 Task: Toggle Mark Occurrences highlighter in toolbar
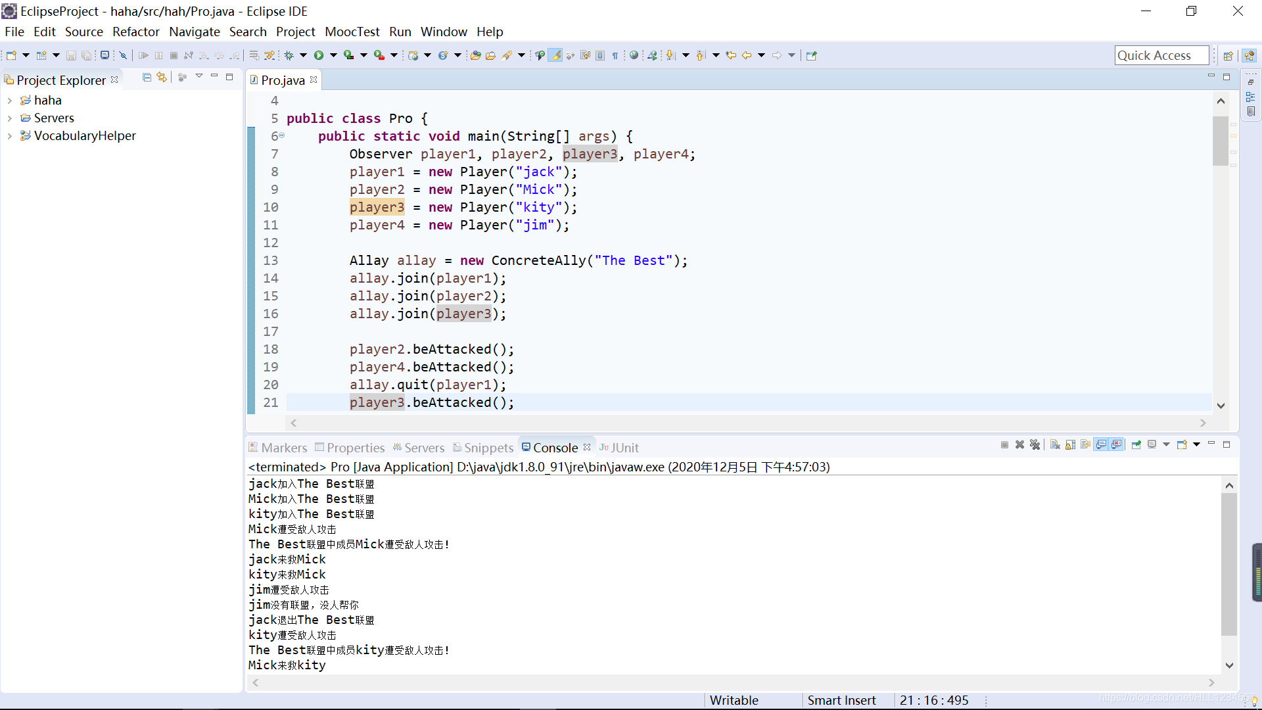pos(555,56)
